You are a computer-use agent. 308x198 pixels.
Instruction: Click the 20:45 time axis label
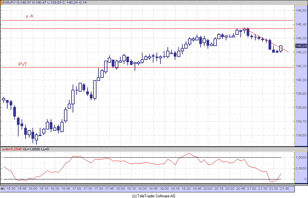click(241, 189)
